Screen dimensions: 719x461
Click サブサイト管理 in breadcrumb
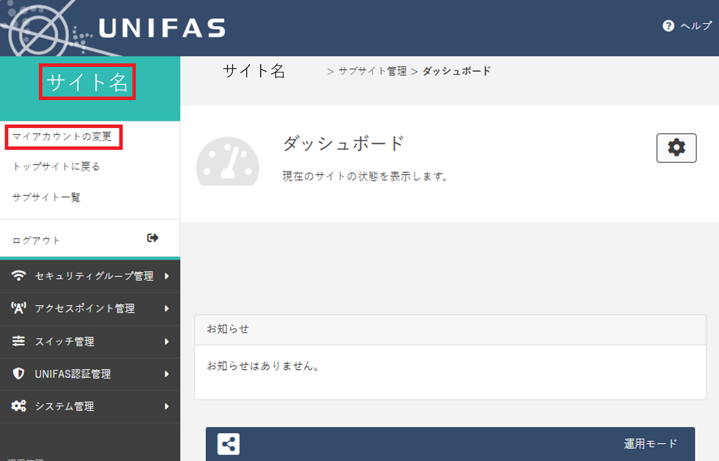tap(373, 71)
